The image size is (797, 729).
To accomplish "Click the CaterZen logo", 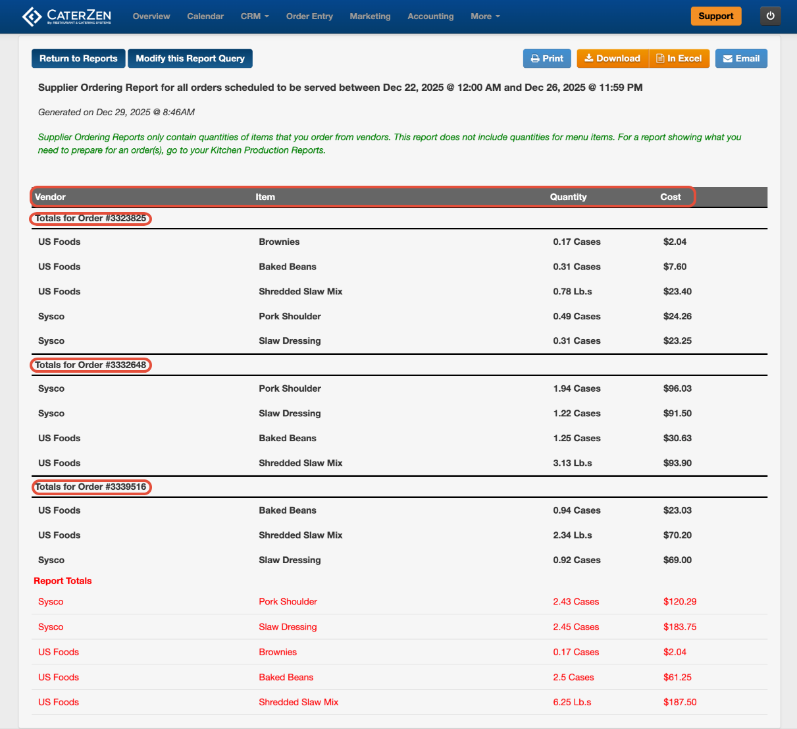I will click(x=66, y=16).
